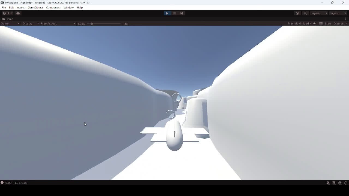This screenshot has height=196, width=349.
Task: Select the Game tab
Action: coord(8,19)
